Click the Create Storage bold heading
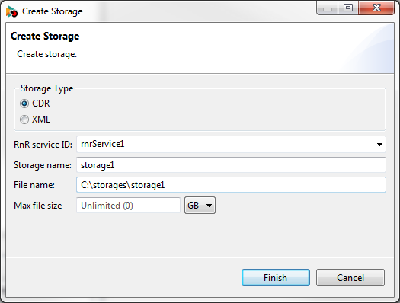 45,37
